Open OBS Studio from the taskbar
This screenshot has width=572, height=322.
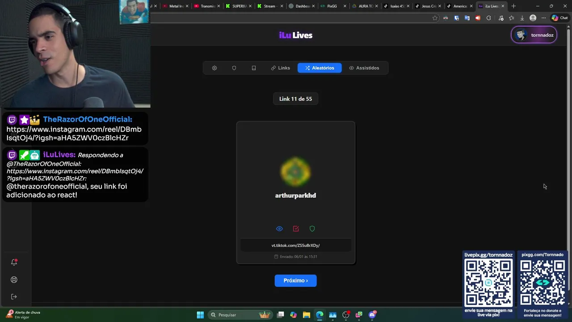[346, 315]
